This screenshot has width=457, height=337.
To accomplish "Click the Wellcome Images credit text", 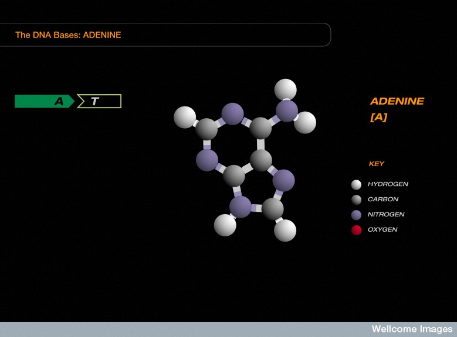I will 412,329.
